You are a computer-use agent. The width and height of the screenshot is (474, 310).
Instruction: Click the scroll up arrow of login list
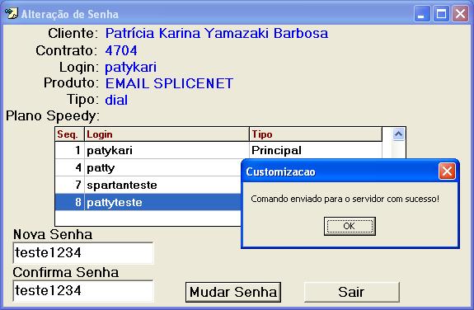[398, 134]
